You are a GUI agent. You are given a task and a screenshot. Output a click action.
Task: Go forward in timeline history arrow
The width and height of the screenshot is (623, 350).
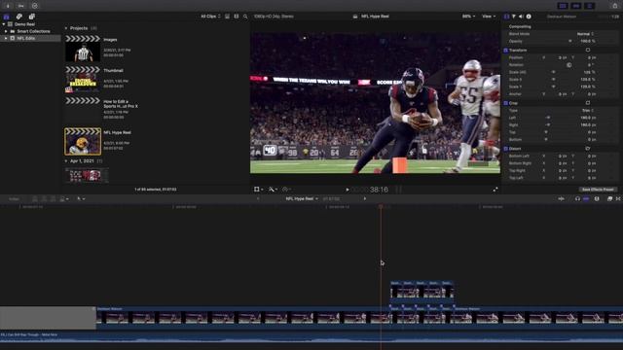(x=365, y=198)
